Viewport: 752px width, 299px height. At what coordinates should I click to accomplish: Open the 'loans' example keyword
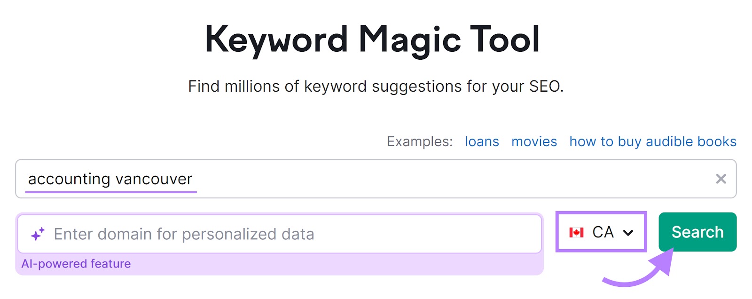tap(481, 142)
